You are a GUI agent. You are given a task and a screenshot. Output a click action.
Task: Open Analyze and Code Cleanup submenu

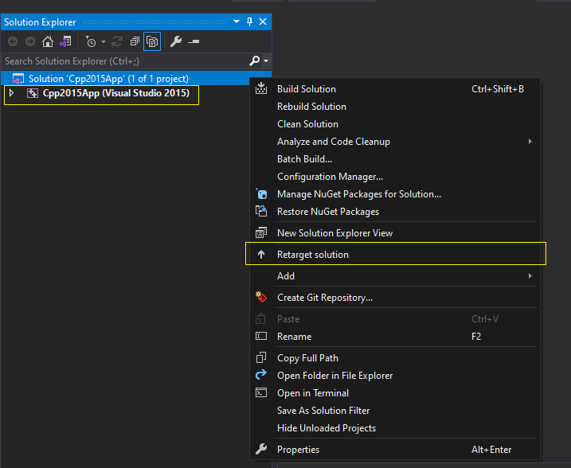point(395,142)
